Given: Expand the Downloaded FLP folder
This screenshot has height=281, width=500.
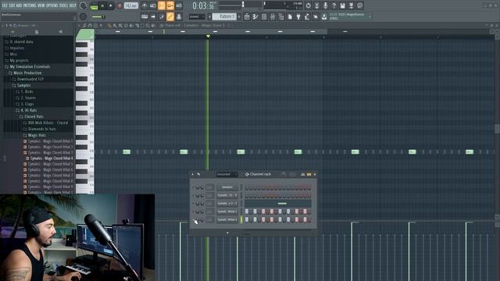Looking at the screenshot, I should pos(30,79).
